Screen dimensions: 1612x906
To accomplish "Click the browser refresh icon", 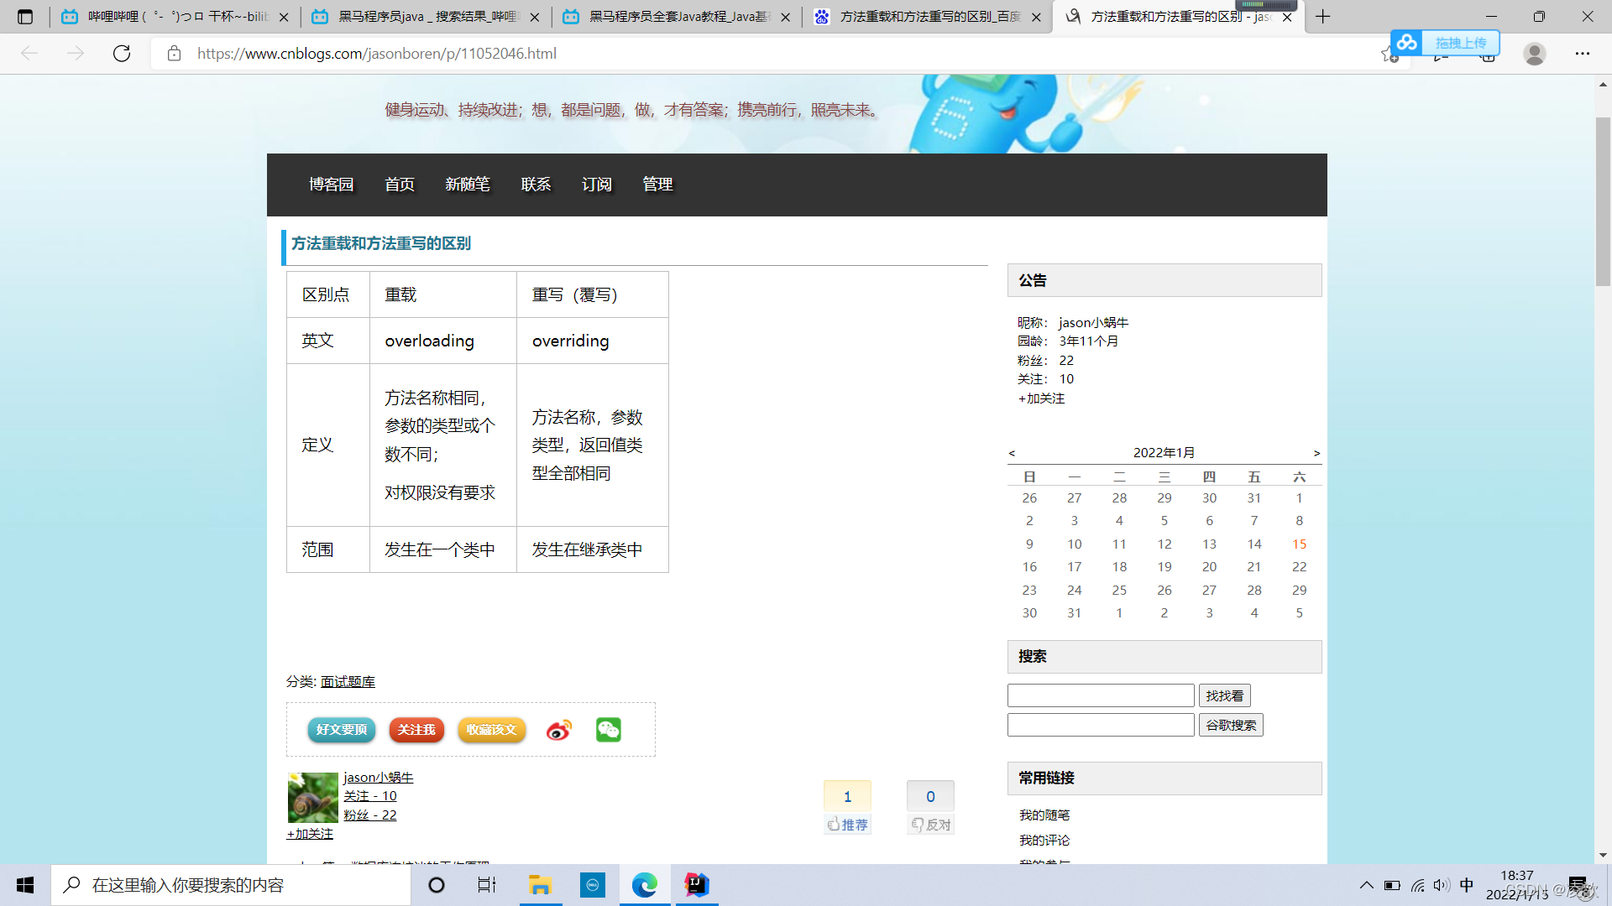I will pos(122,54).
